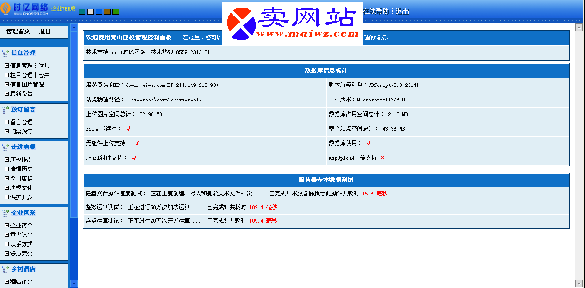The height and width of the screenshot is (288, 585).
Task: Click the box icon before 最新公告
Action: [x=7, y=94]
